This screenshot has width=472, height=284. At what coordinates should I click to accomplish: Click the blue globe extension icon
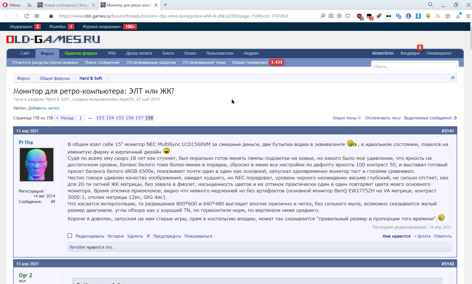pos(408,16)
